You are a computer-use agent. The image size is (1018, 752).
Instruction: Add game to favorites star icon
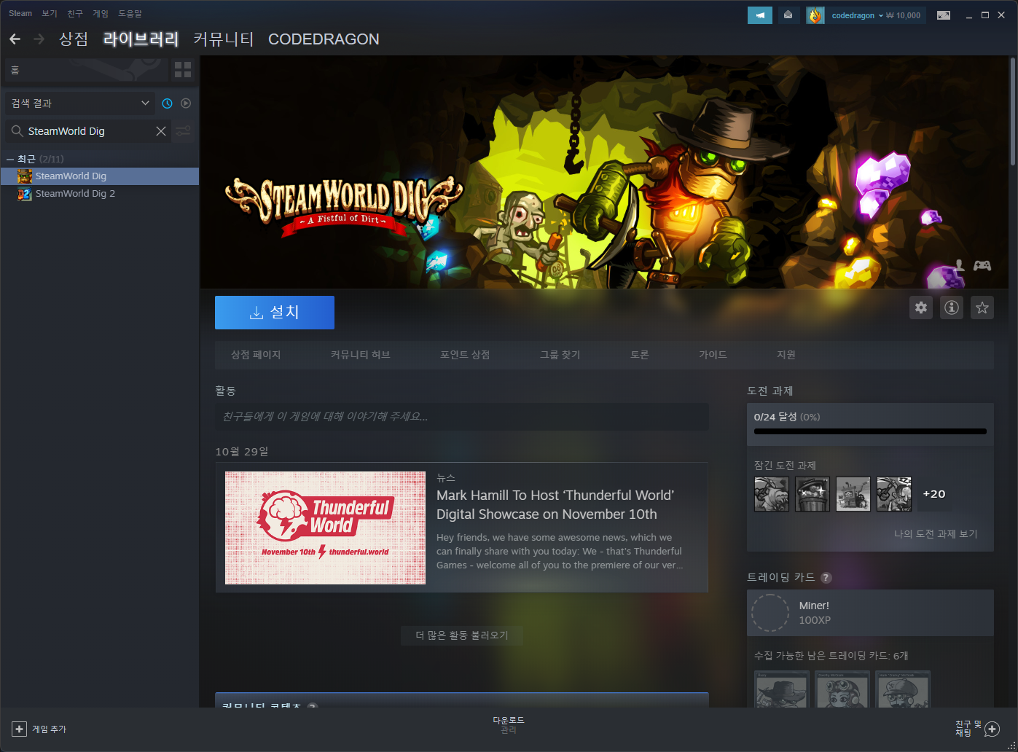(x=982, y=308)
